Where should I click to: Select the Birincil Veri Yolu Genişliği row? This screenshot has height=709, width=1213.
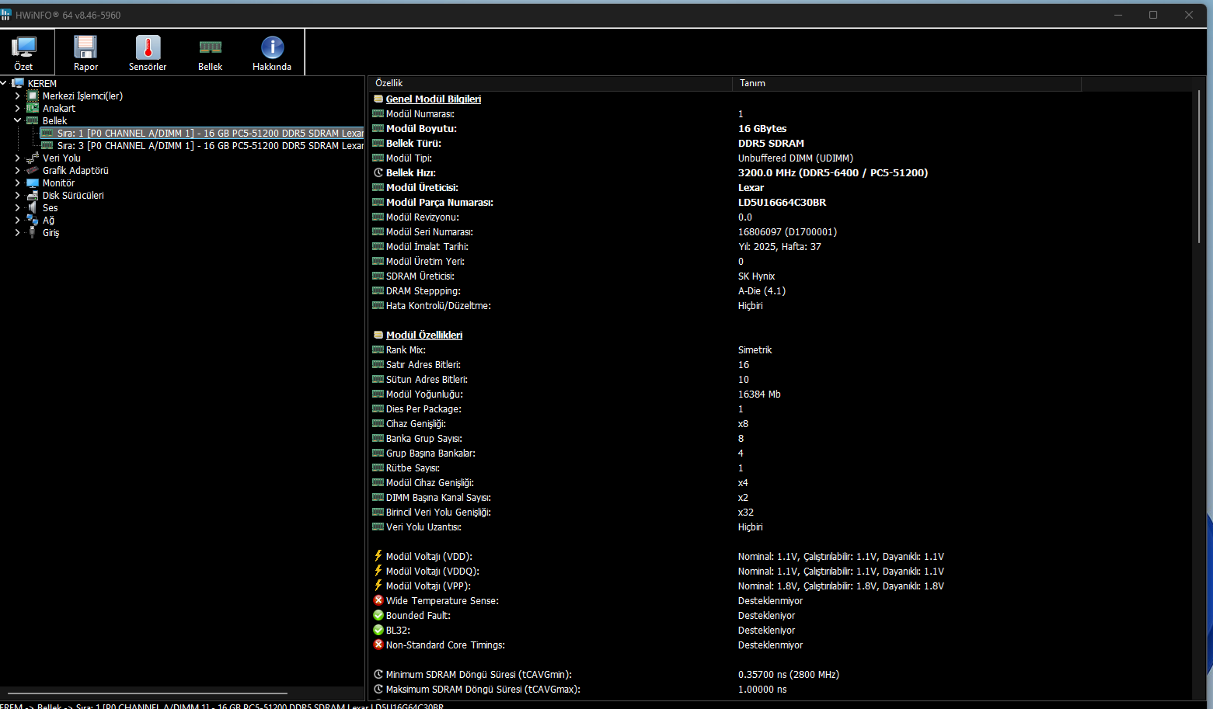coord(781,512)
